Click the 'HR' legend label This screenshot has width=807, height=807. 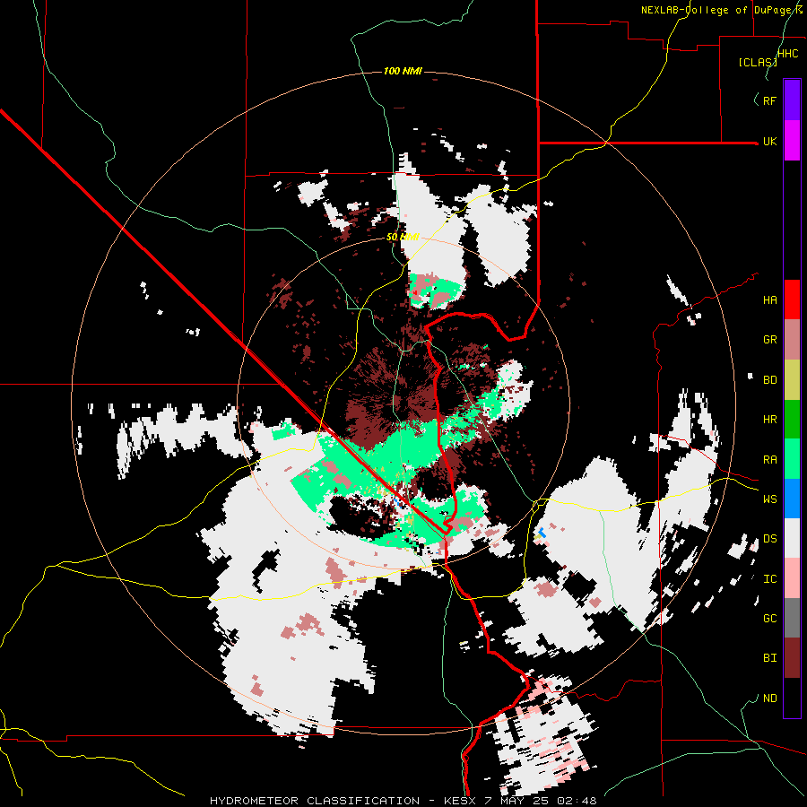pos(769,420)
